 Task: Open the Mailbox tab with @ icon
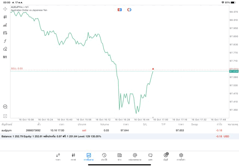(x=135, y=157)
